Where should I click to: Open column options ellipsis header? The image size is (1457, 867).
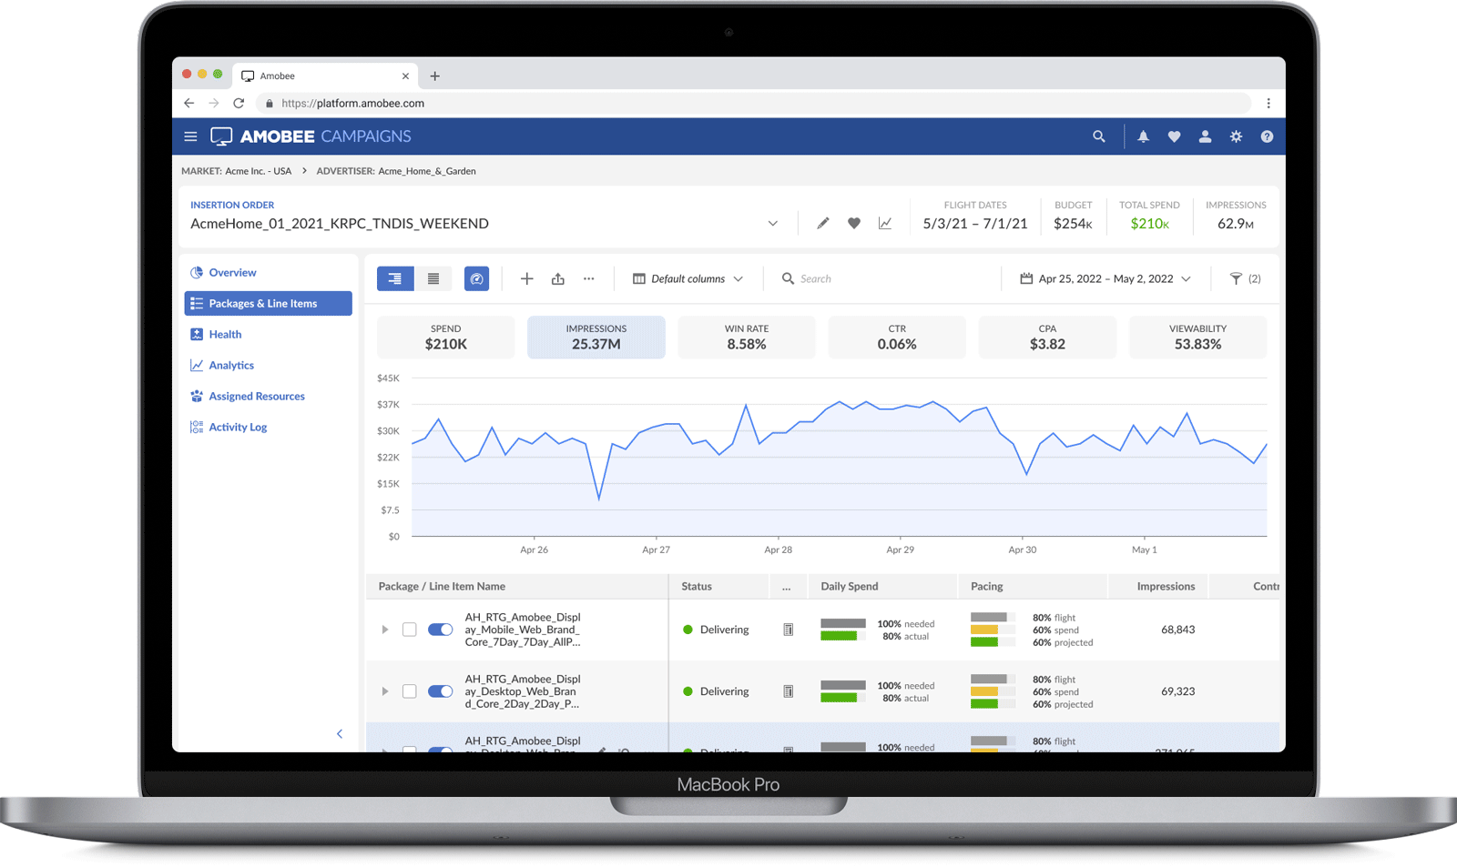coord(787,587)
